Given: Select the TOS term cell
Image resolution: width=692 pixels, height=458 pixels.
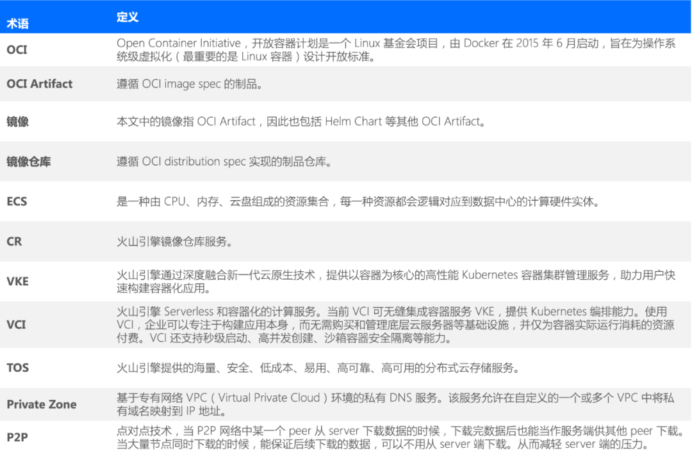Looking at the screenshot, I should pyautogui.click(x=18, y=368).
